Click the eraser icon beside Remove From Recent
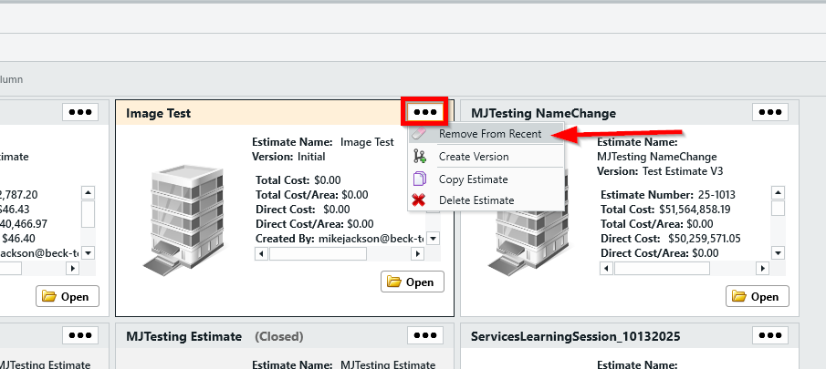The image size is (826, 369). (x=420, y=134)
